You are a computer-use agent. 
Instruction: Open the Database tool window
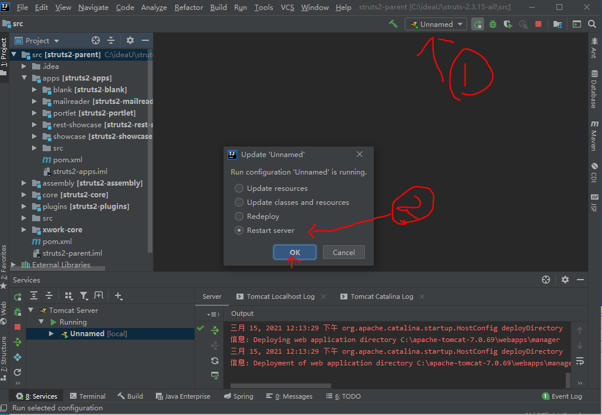(594, 89)
